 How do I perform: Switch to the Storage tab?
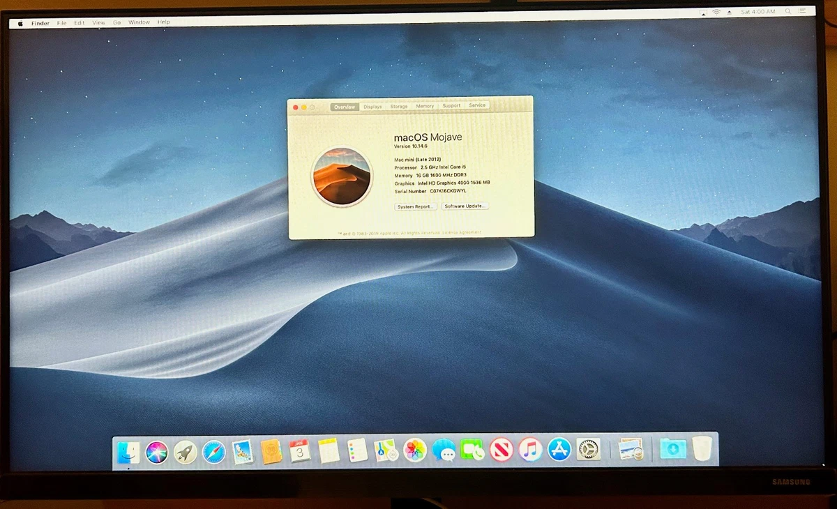pyautogui.click(x=399, y=106)
